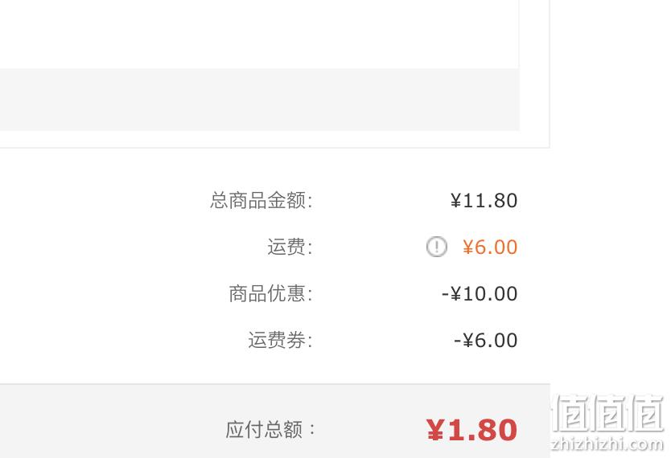Image resolution: width=671 pixels, height=458 pixels.
Task: Click the 总商品金额 label
Action: click(x=261, y=200)
